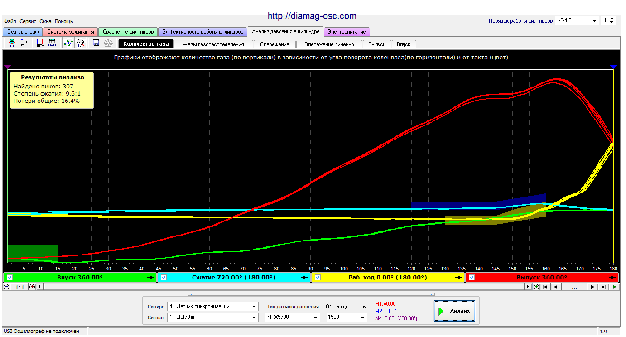626x337 pixels.
Task: Open the Опережение subtab
Action: [x=274, y=44]
